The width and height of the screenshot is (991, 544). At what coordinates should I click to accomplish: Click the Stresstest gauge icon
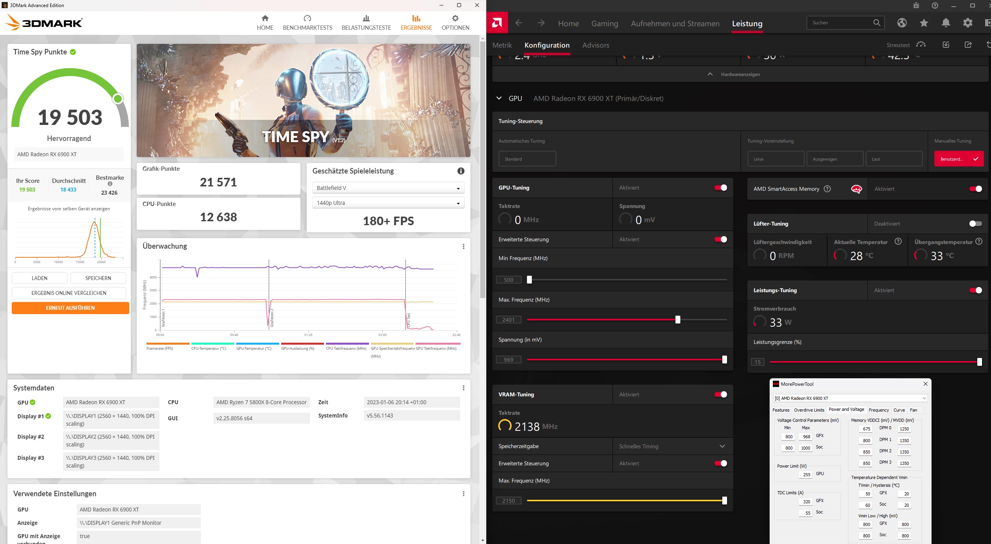click(x=921, y=45)
